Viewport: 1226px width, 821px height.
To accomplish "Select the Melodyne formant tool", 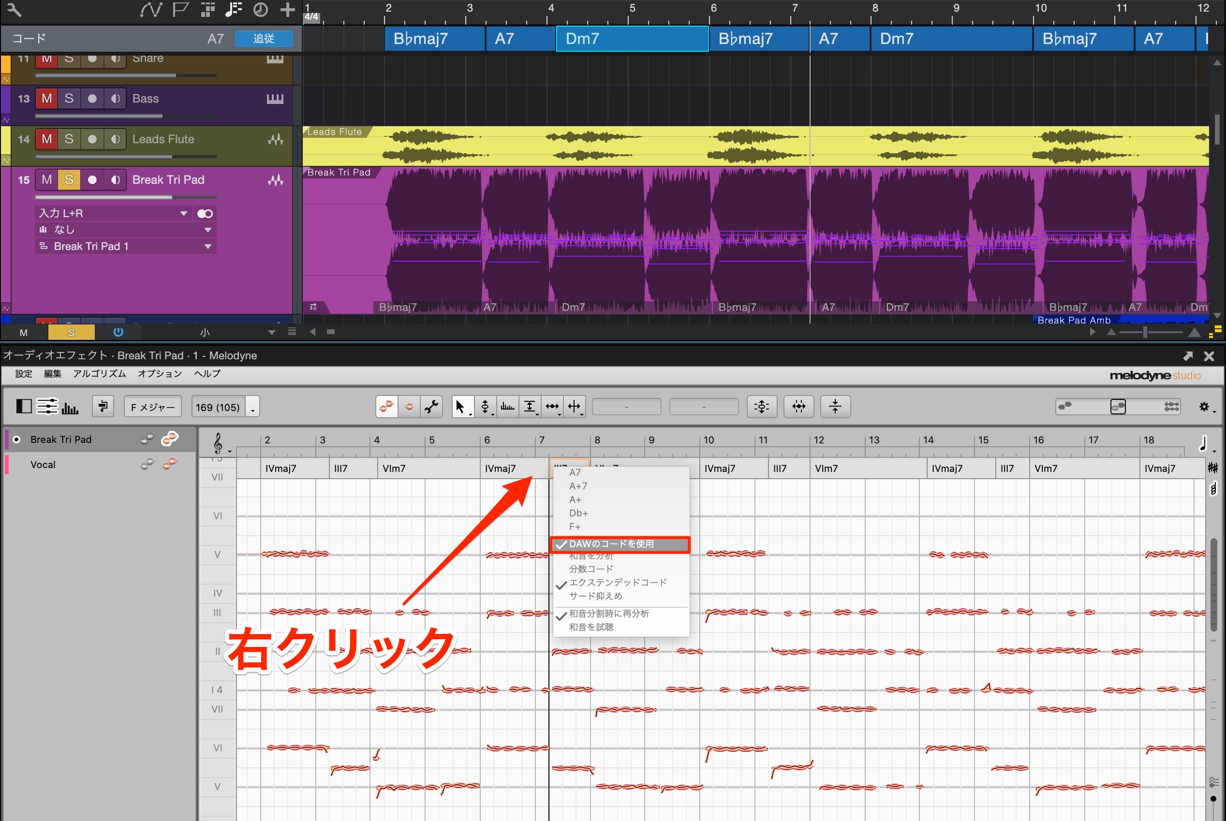I will [x=507, y=406].
